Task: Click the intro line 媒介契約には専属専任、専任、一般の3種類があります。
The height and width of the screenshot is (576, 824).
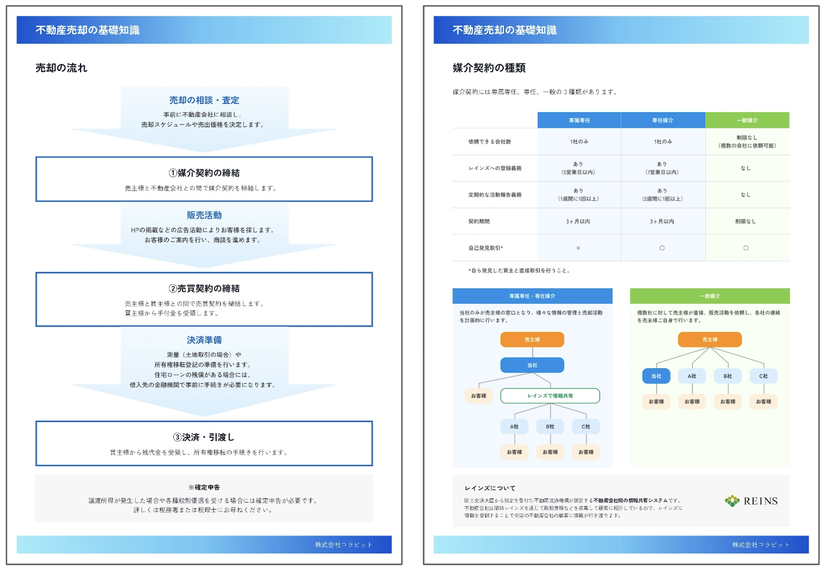Action: (536, 92)
